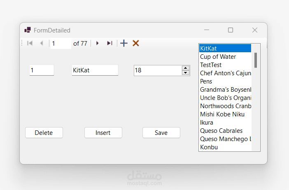Decrease the numeric value with down arrow

click(186, 73)
